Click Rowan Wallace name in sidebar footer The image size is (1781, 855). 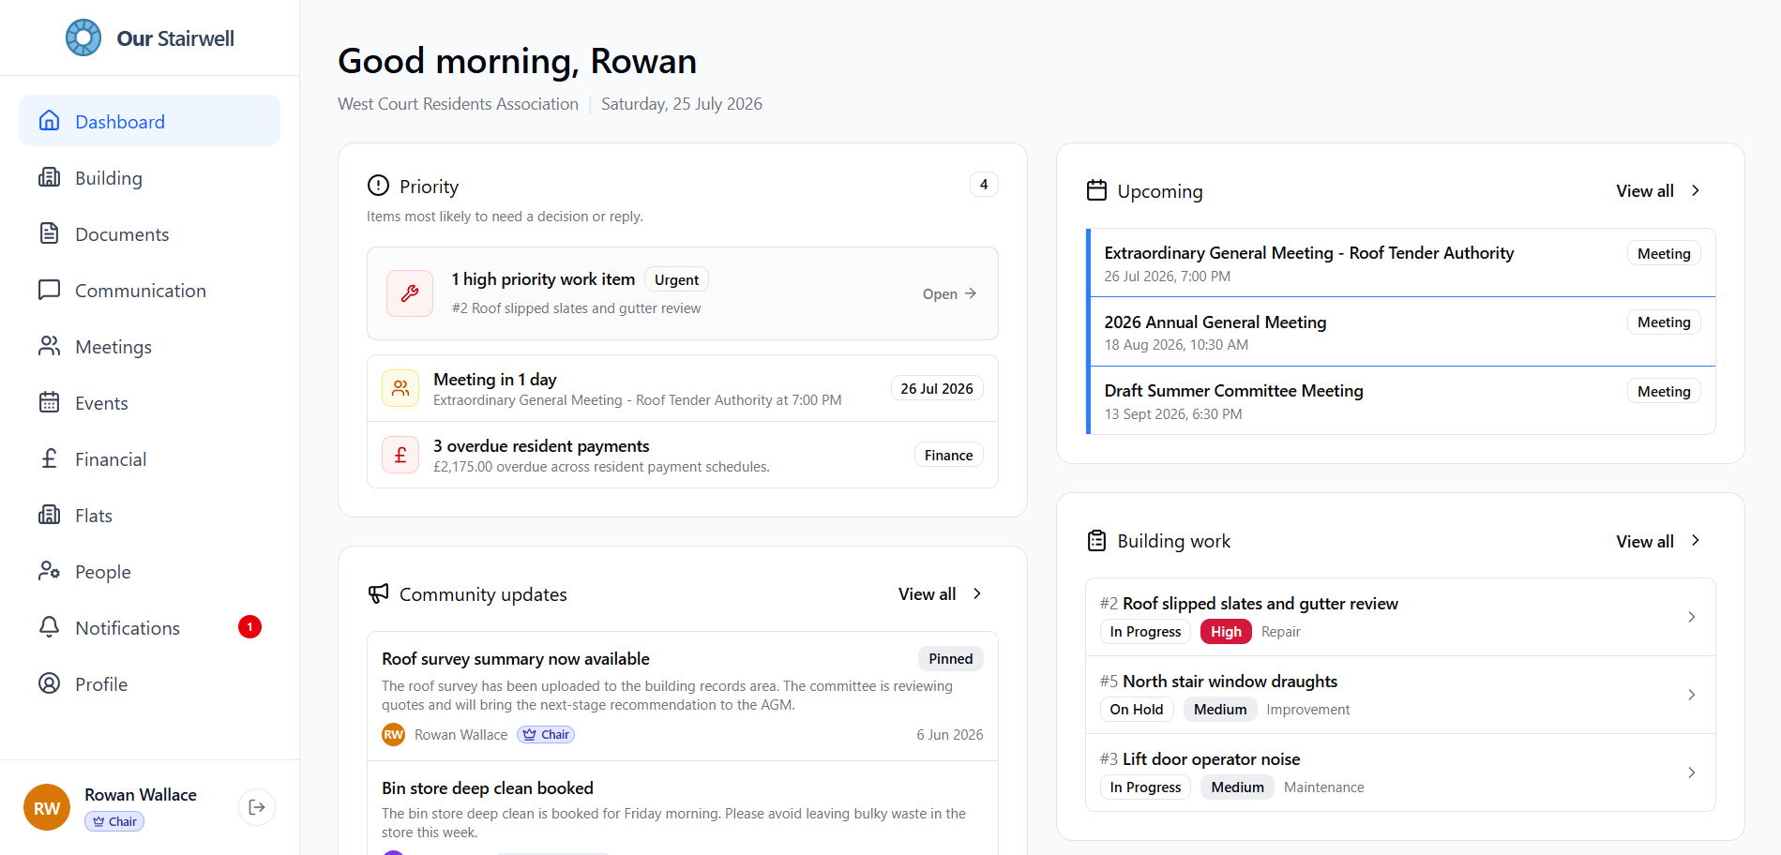(x=141, y=795)
